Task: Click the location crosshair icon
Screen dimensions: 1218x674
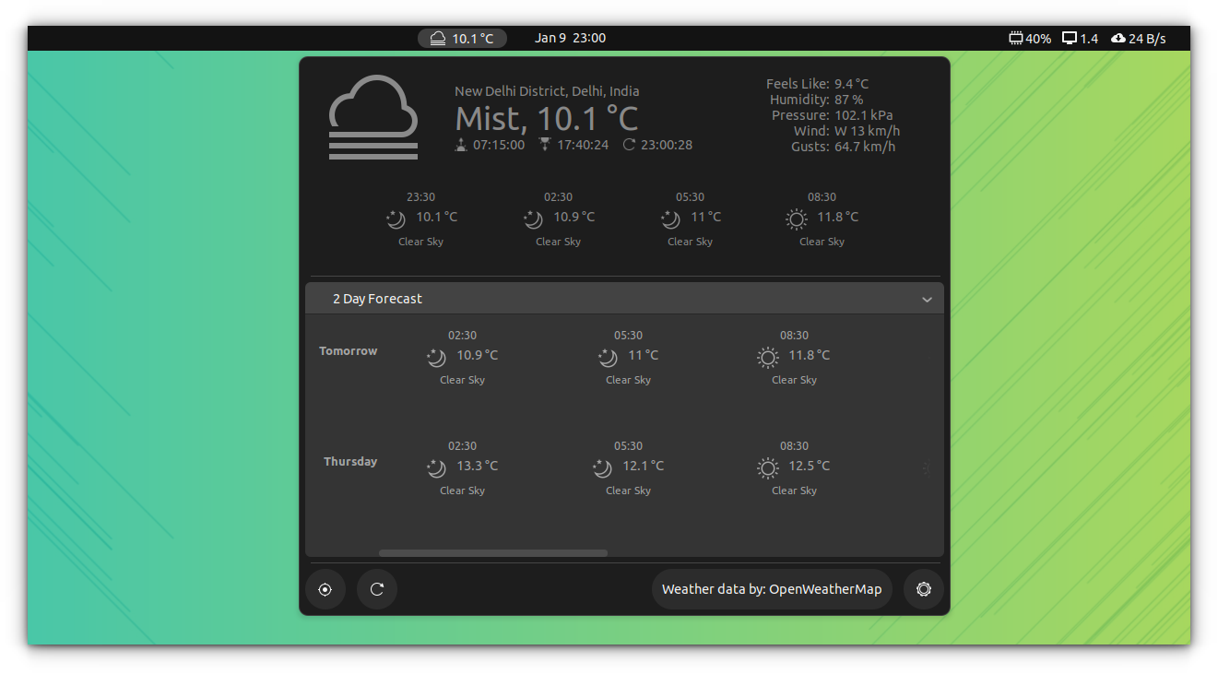Action: 325,589
